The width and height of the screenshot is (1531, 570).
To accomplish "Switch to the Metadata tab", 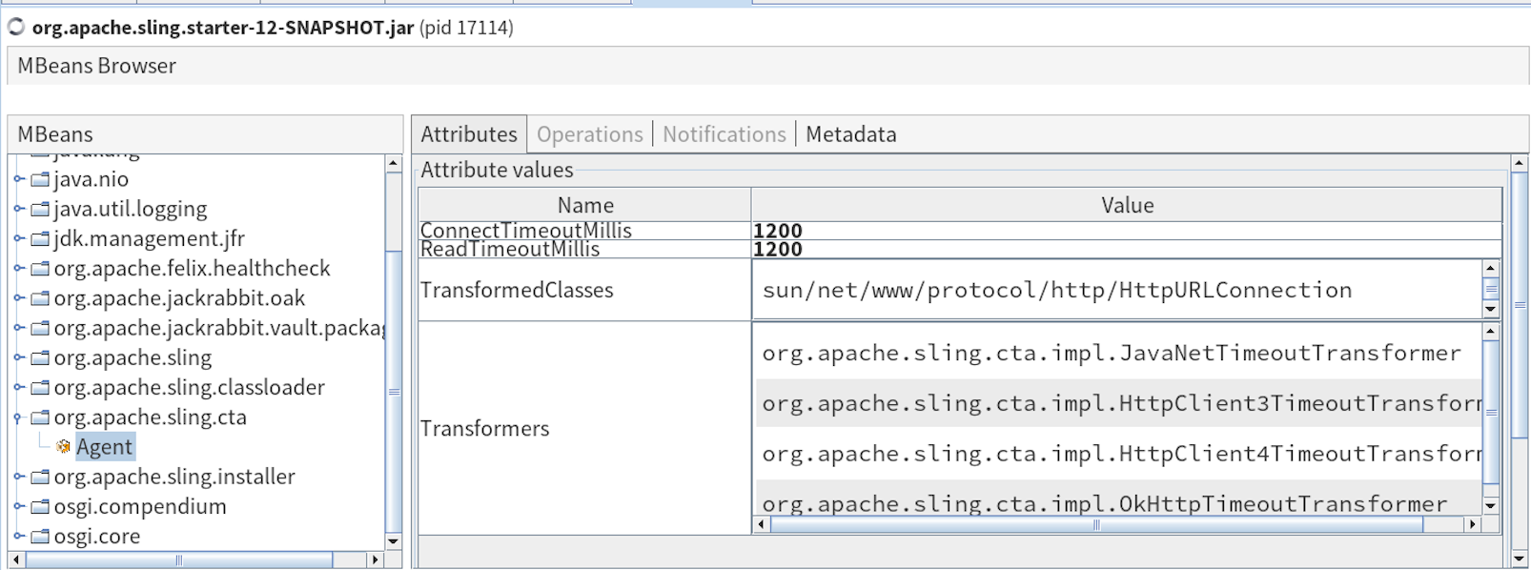I will click(850, 134).
